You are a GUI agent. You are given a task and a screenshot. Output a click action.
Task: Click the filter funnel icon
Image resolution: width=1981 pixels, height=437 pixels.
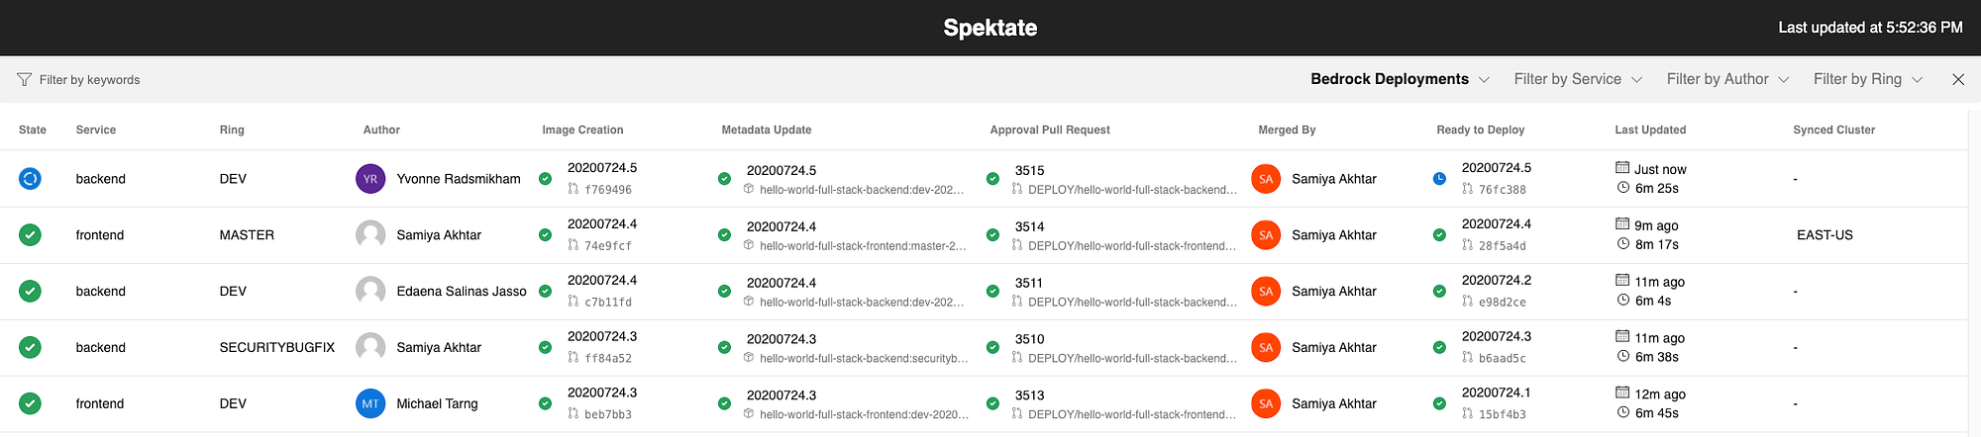click(25, 79)
